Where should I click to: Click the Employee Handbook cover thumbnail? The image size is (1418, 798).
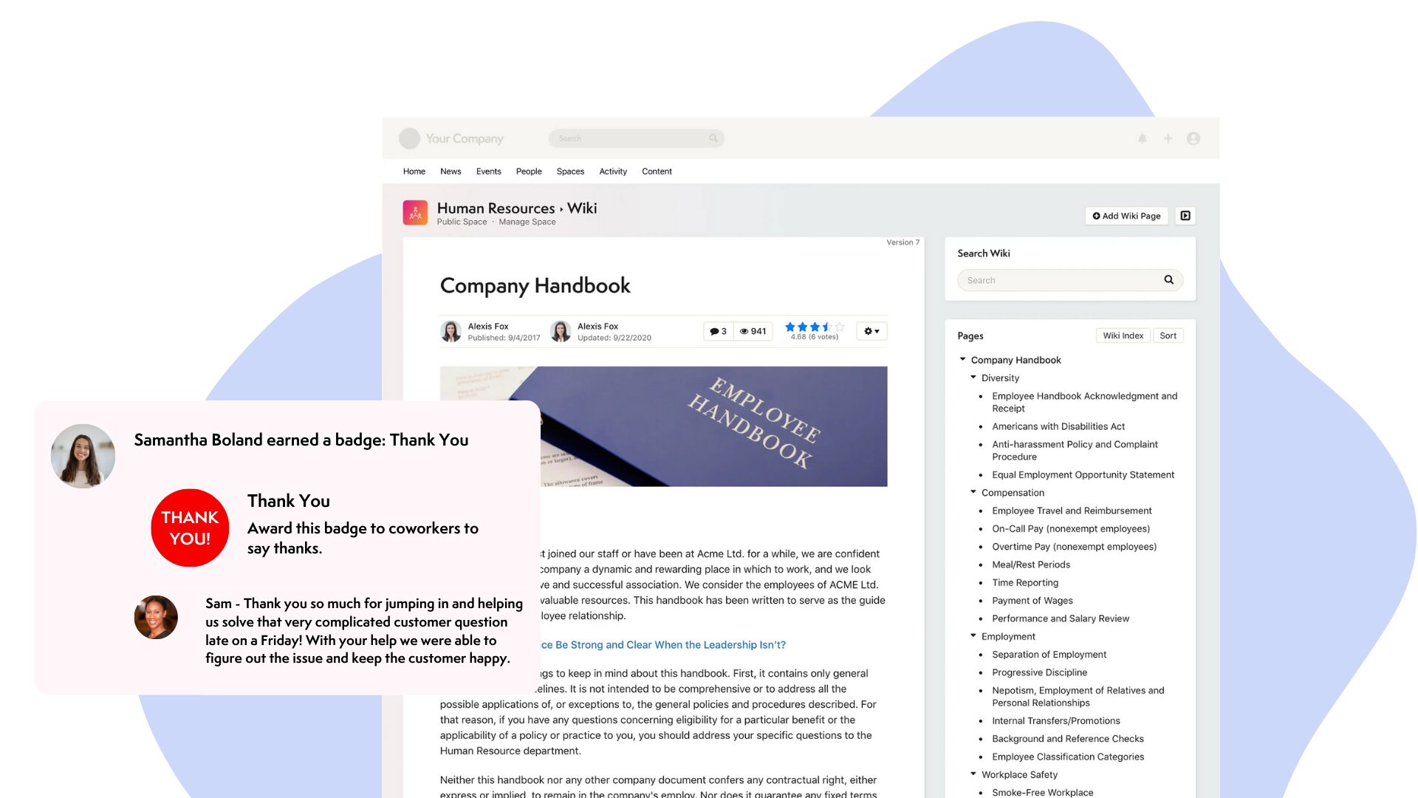coord(664,427)
